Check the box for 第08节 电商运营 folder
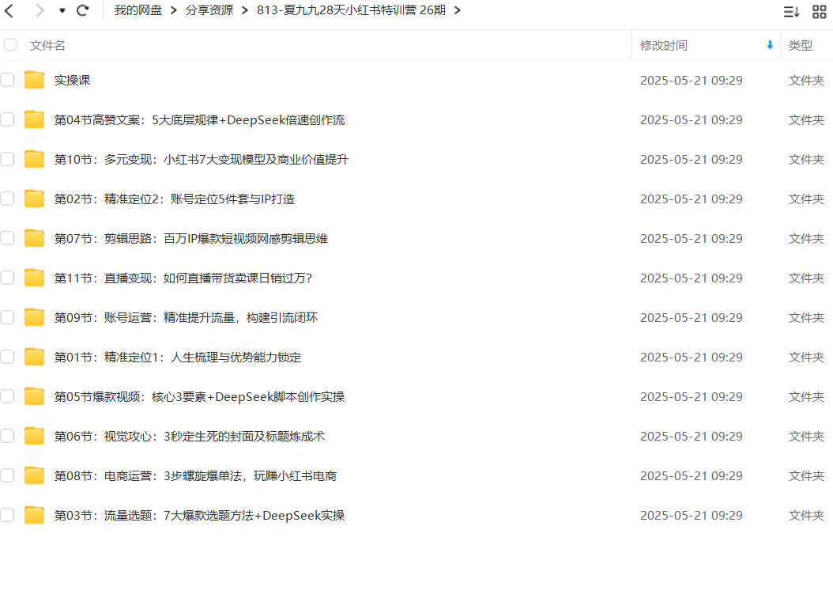The image size is (833, 598). point(7,475)
